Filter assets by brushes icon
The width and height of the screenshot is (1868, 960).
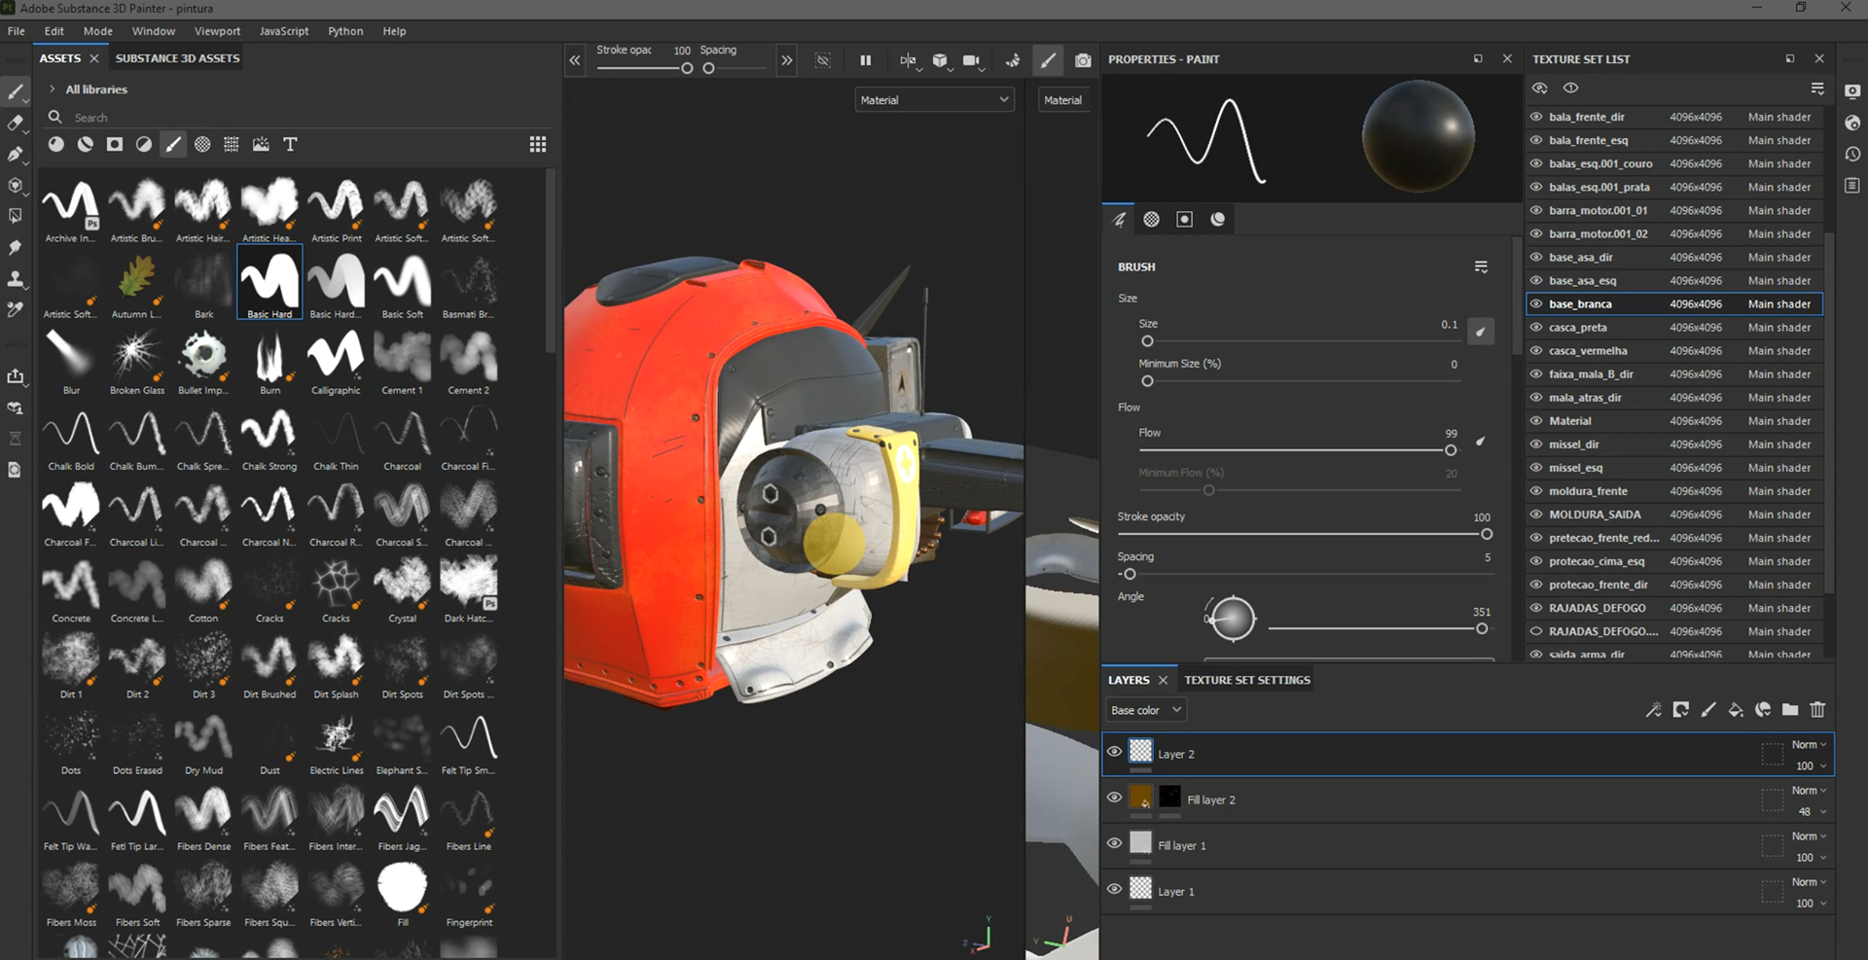[173, 144]
